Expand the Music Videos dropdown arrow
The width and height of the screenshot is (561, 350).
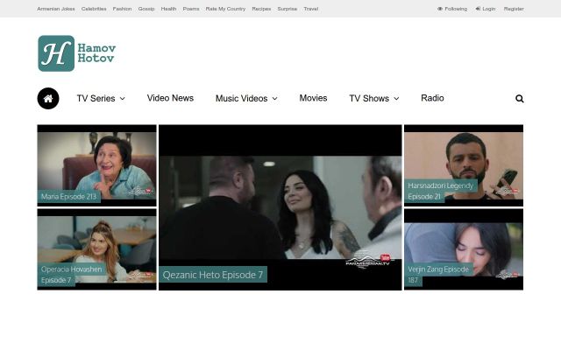point(274,99)
